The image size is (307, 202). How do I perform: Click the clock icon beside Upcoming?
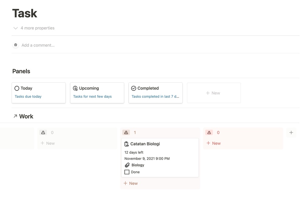tap(75, 88)
